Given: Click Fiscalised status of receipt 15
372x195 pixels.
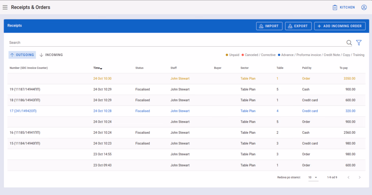Looking at the screenshot, I should click(x=142, y=143).
